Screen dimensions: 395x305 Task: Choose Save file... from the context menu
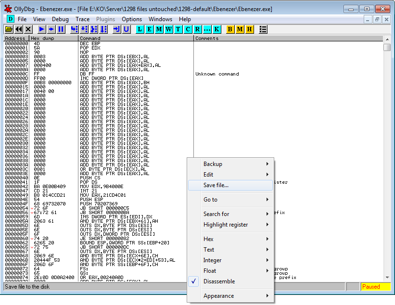click(x=230, y=185)
